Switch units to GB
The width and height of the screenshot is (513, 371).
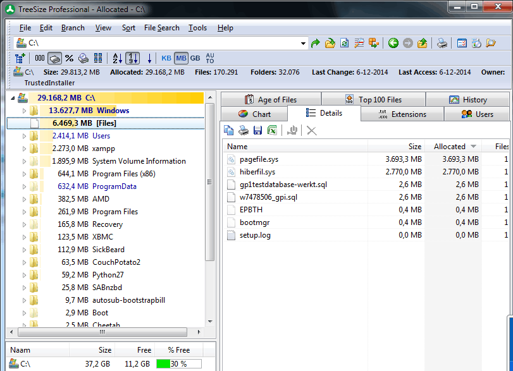[195, 58]
